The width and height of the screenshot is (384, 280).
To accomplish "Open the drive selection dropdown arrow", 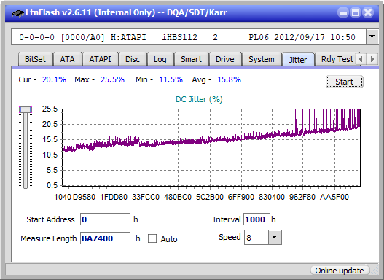I will [x=372, y=37].
